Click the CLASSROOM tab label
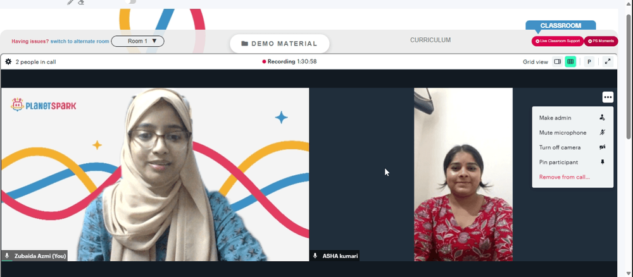The height and width of the screenshot is (277, 633). point(561,25)
